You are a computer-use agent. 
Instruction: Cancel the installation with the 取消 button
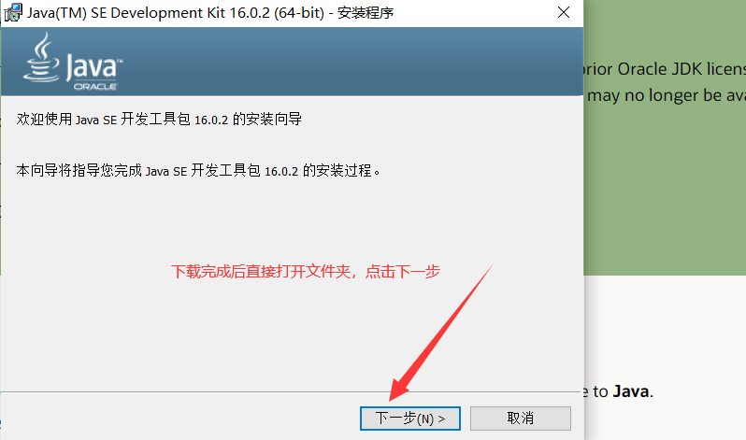[x=521, y=419]
